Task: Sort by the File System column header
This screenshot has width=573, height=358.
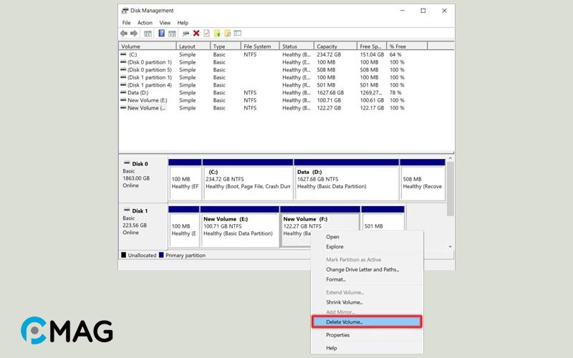Action: coord(260,47)
